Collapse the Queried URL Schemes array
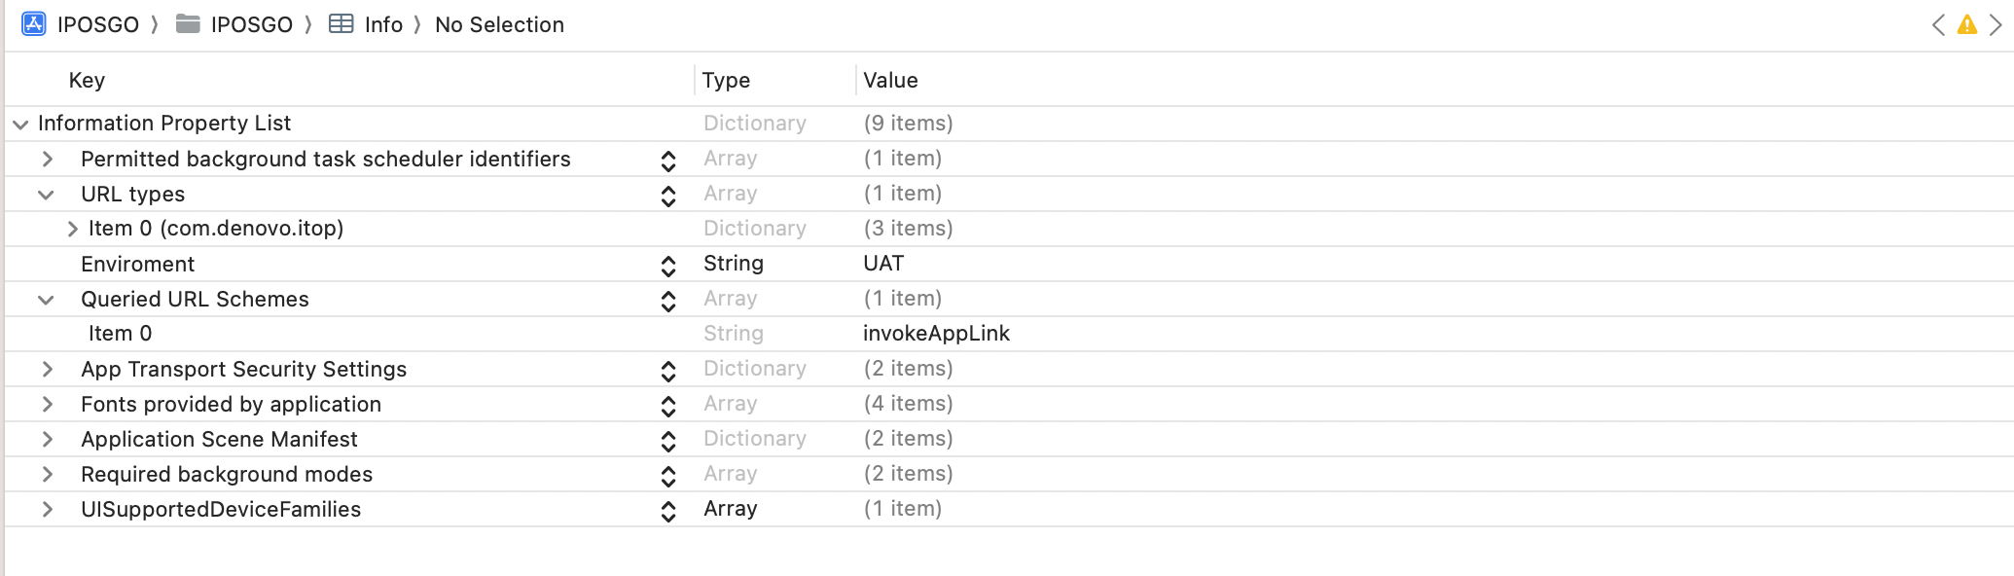 point(46,300)
